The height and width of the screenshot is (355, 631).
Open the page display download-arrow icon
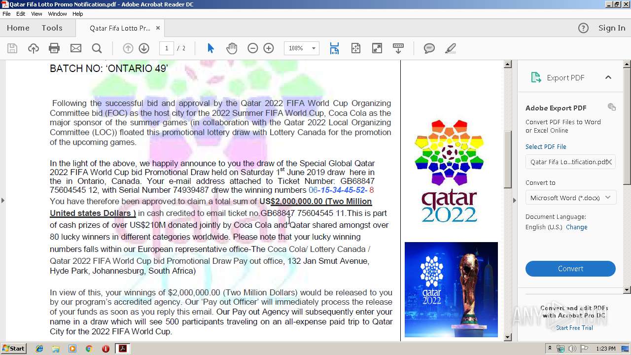pos(398,48)
